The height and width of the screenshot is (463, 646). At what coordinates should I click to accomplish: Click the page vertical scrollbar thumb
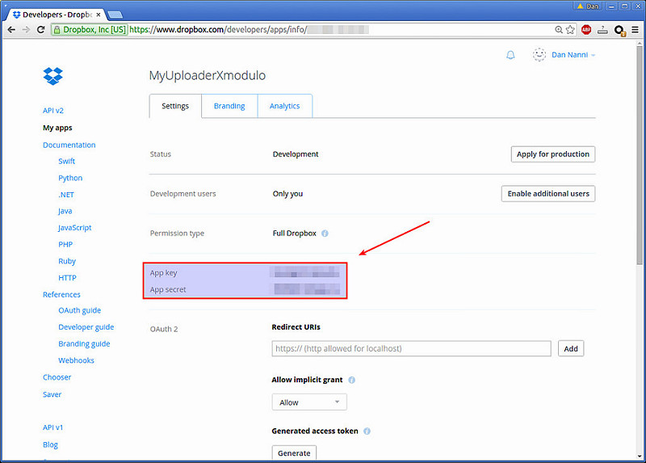(x=640, y=155)
